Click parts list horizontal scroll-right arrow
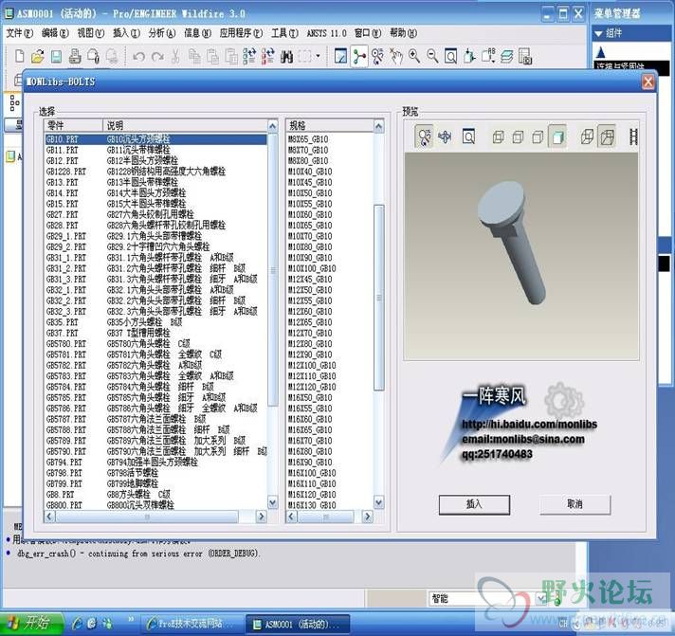Image resolution: width=675 pixels, height=636 pixels. 261,517
